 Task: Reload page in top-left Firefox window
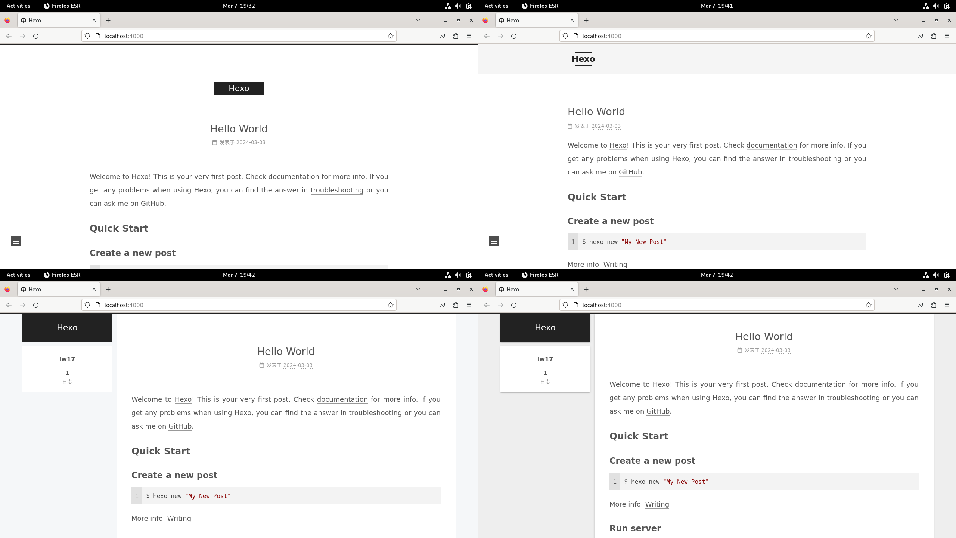pos(36,36)
